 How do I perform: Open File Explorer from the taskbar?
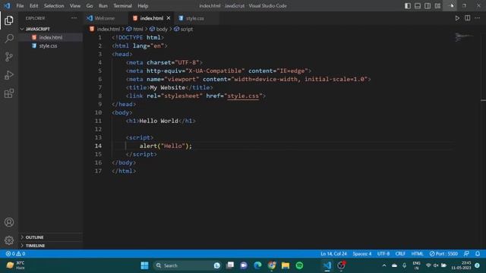pyautogui.click(x=286, y=265)
